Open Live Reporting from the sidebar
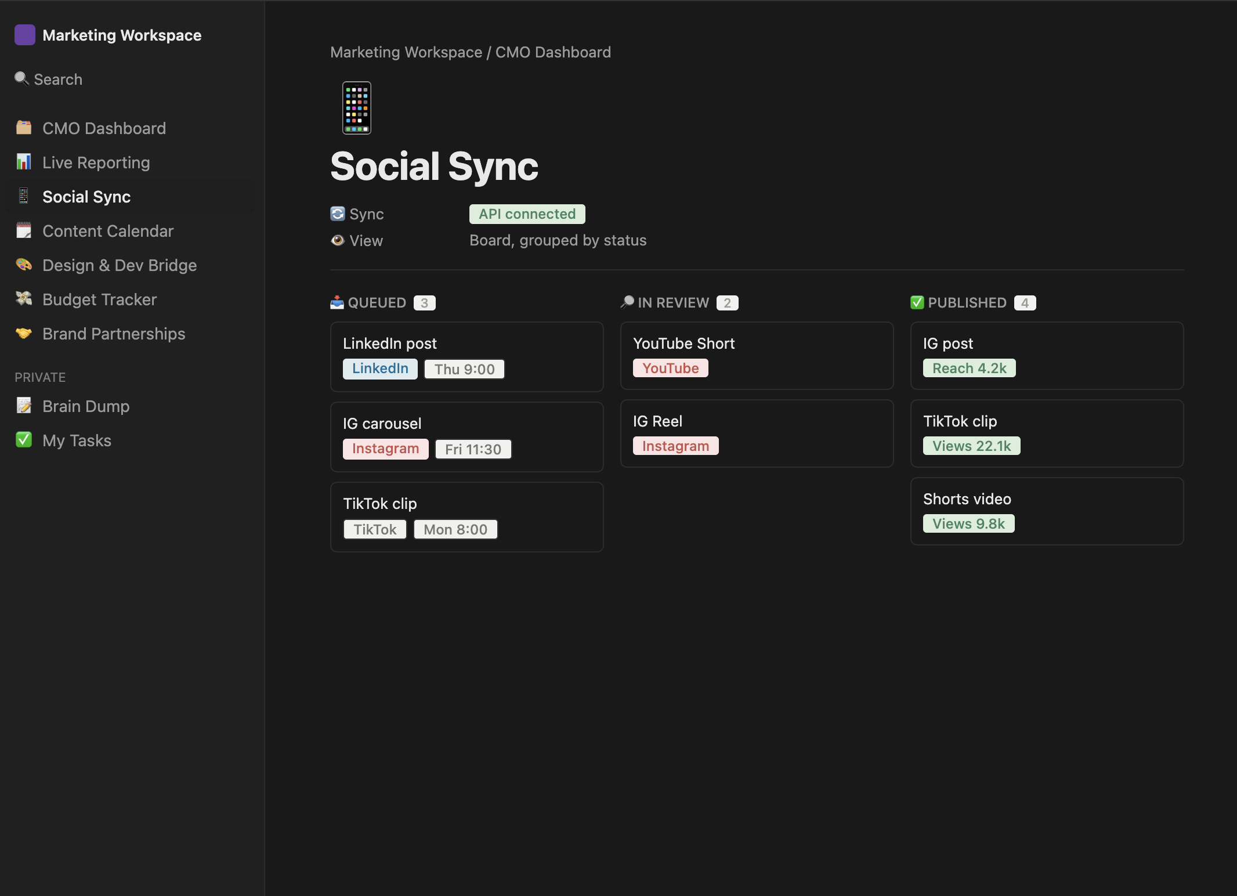This screenshot has height=896, width=1237. click(131, 162)
